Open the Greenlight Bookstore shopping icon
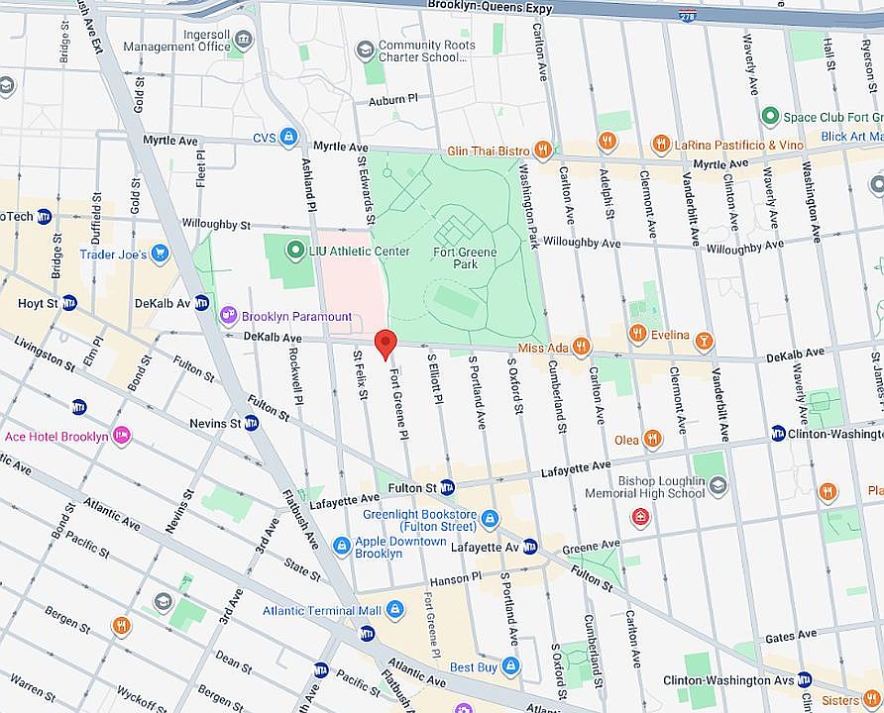 tap(490, 519)
